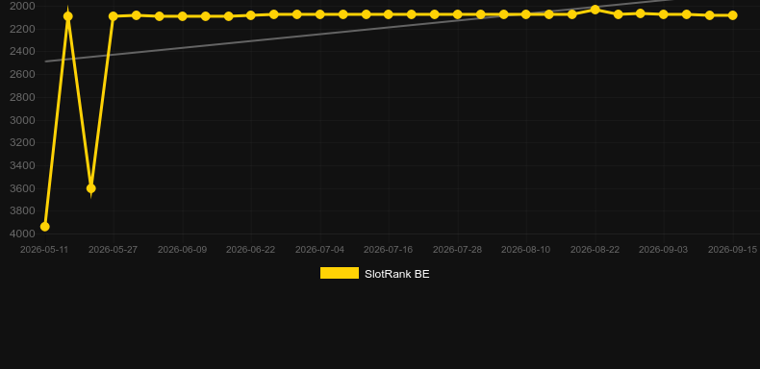The image size is (760, 369).
Task: Click the 3600 y-axis value
Action: (x=23, y=188)
